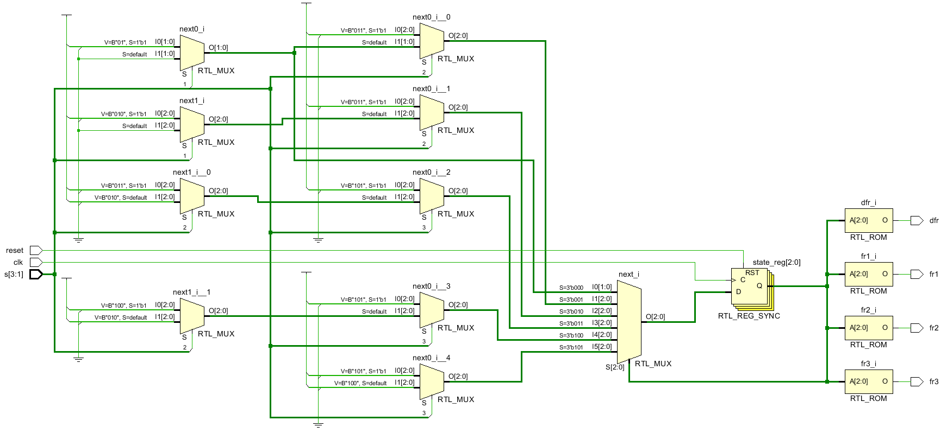947x433 pixels.
Task: Click the fr1 output port symbol
Action: click(917, 274)
